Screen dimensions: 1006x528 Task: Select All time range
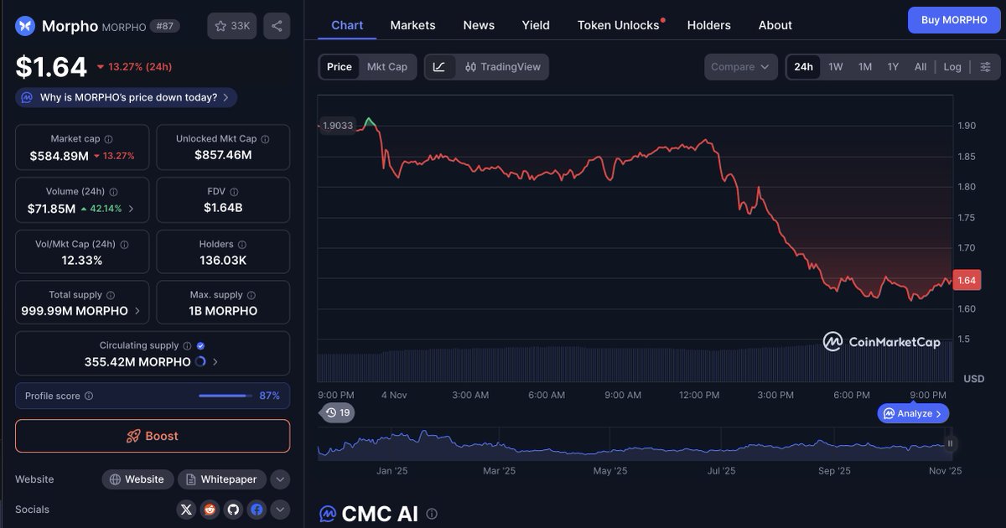920,67
